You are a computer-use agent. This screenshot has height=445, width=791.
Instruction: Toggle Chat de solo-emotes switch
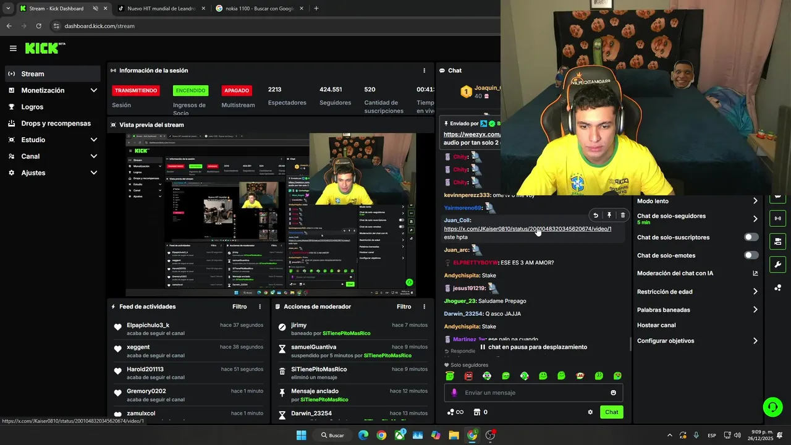click(751, 255)
